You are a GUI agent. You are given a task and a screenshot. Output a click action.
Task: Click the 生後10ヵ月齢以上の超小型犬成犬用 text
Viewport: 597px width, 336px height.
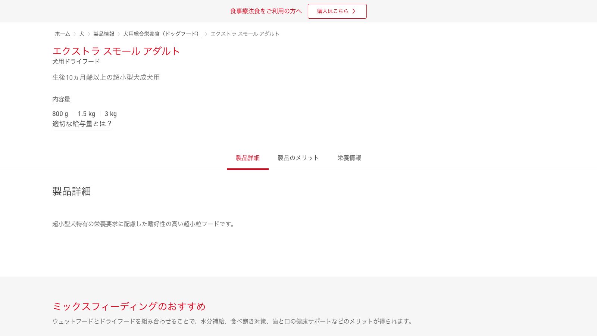106,78
